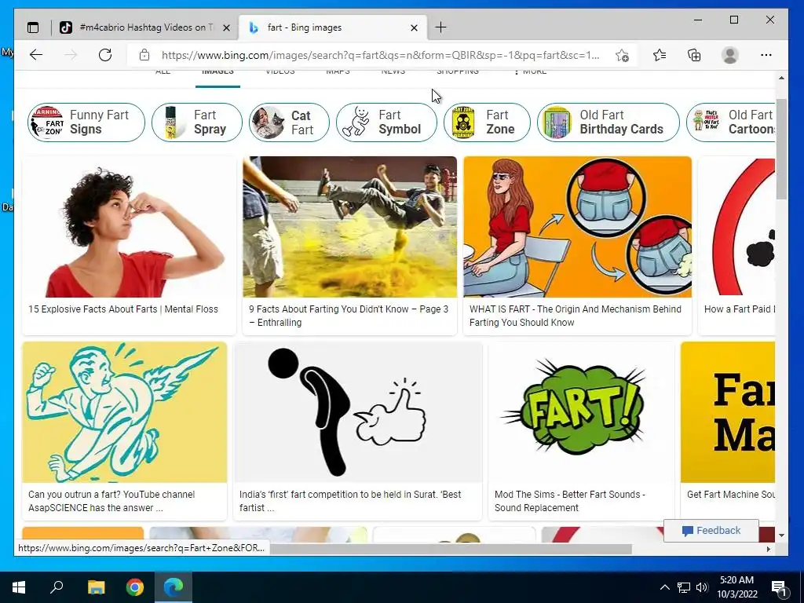804x603 pixels.
Task: Refresh the current page
Action: coord(105,55)
